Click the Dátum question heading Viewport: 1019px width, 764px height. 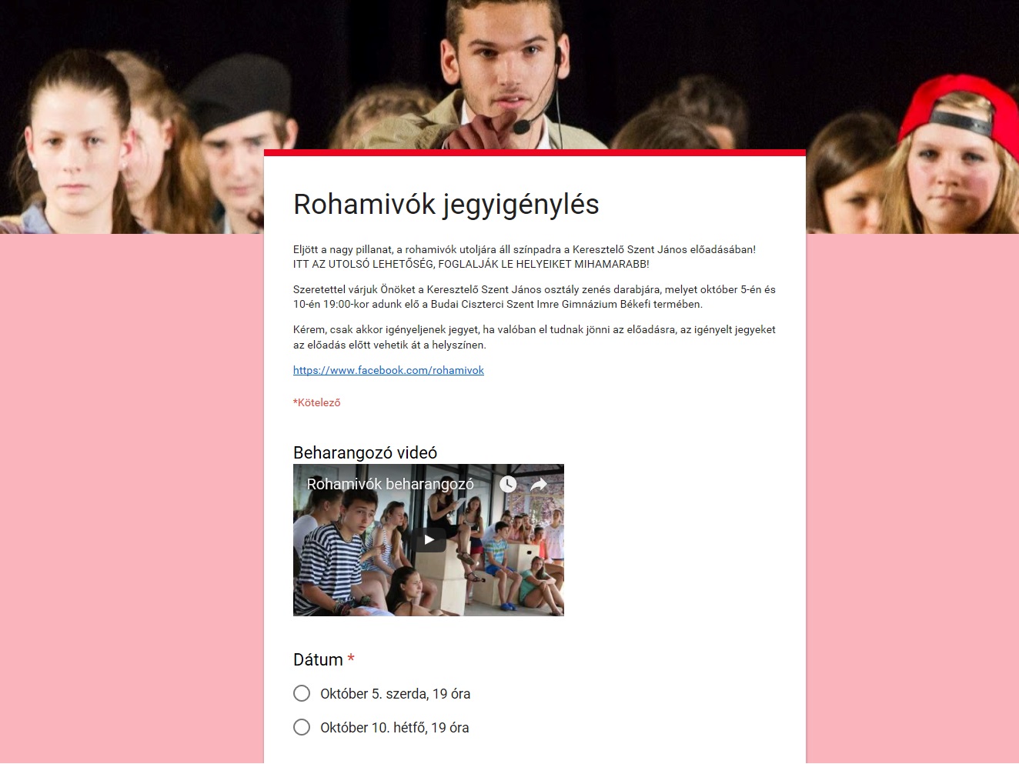[318, 659]
